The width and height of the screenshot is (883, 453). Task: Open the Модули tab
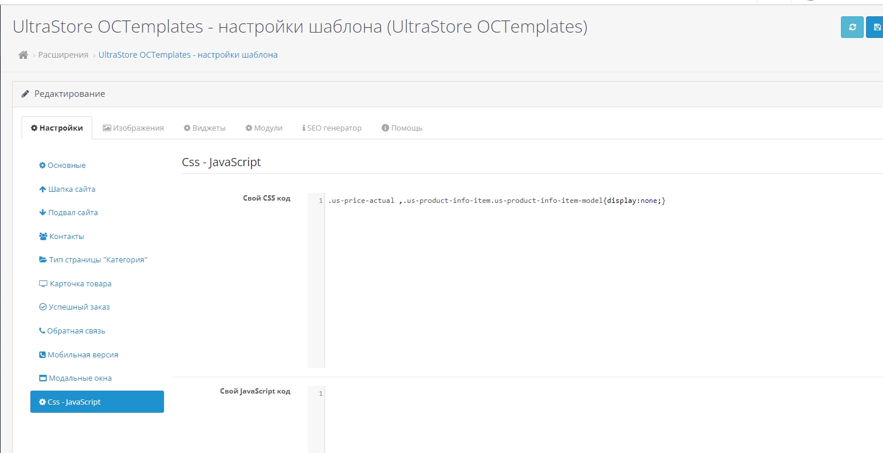(x=264, y=128)
